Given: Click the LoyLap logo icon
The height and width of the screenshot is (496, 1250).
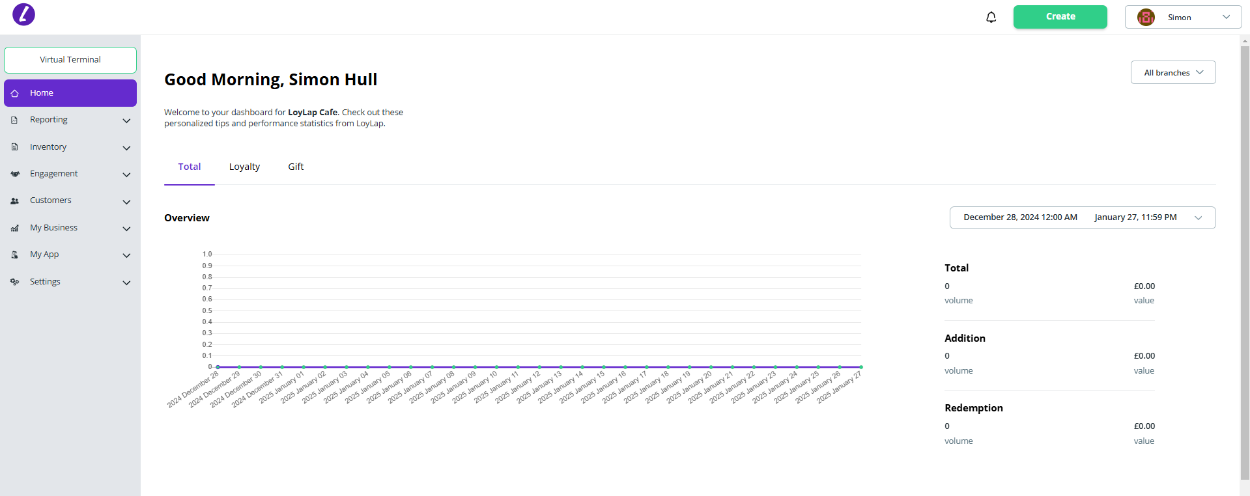Looking at the screenshot, I should click(x=23, y=14).
